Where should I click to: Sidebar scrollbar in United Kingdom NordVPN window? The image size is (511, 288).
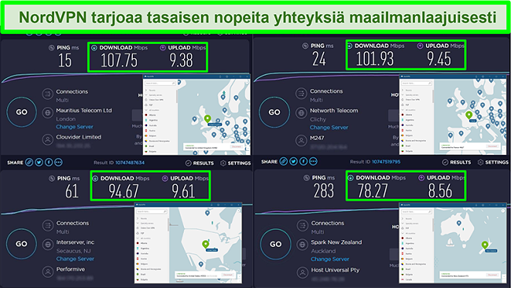tap(177, 96)
